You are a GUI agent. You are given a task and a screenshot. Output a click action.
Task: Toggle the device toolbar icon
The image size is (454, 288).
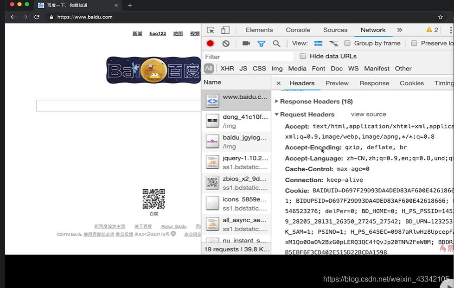click(225, 30)
